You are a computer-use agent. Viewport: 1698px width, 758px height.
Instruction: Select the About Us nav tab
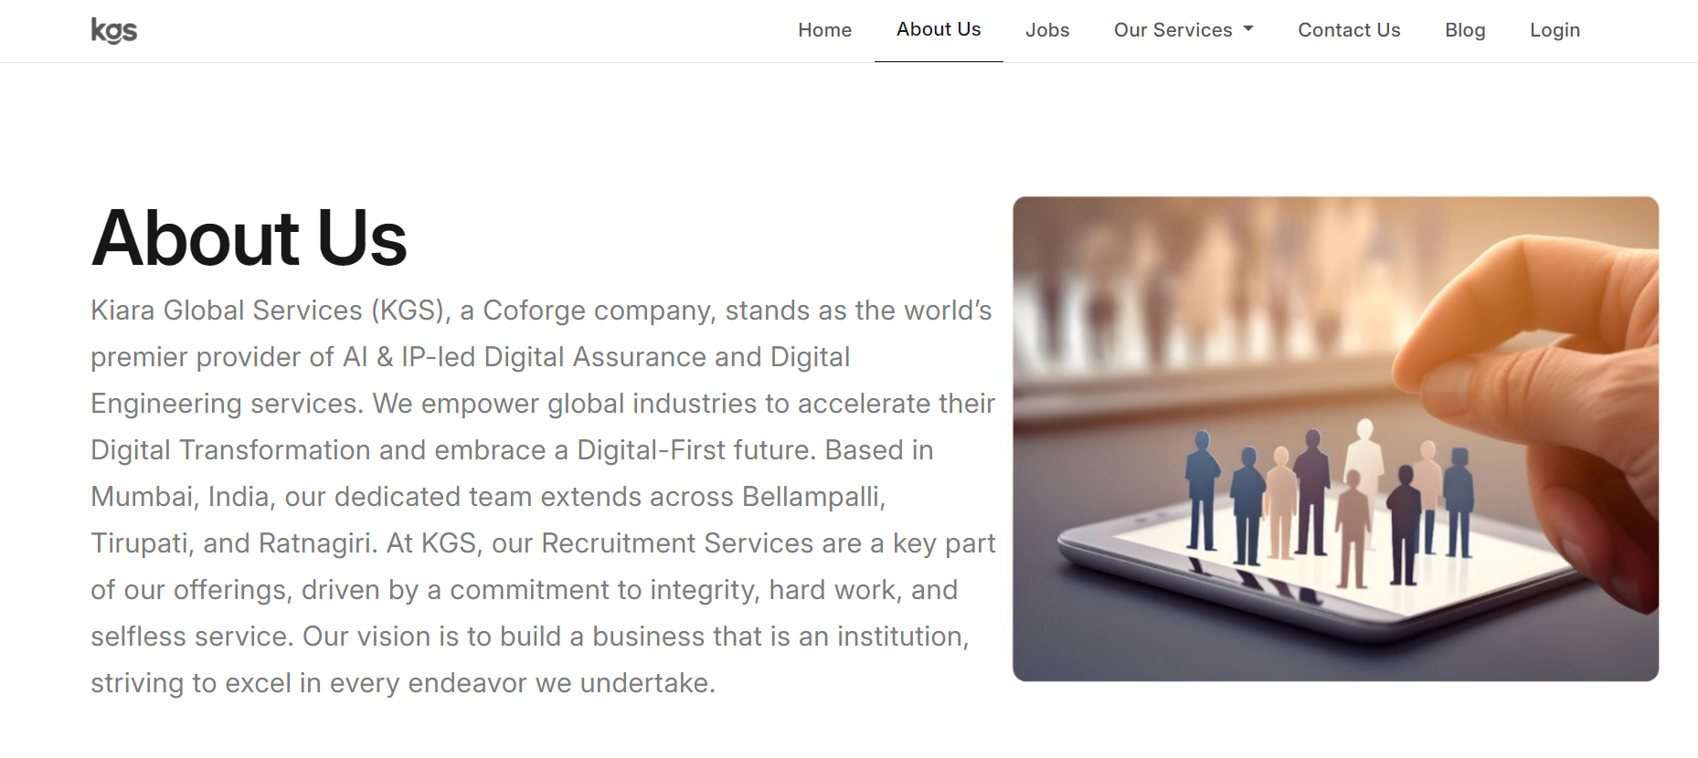[x=938, y=29]
